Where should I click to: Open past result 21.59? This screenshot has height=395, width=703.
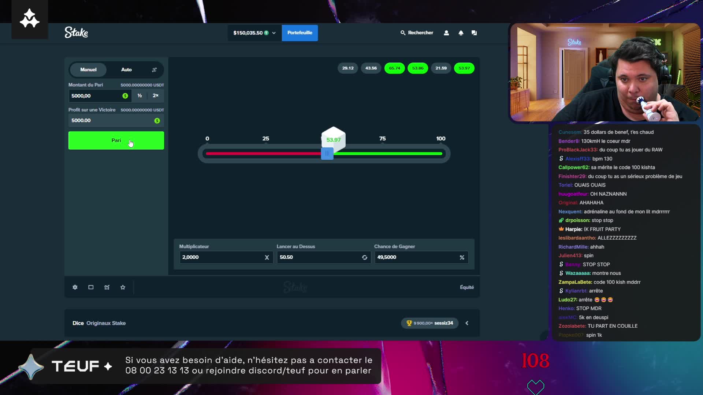(x=441, y=68)
